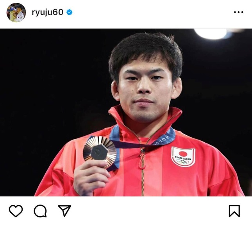Open the ryuju60 profile picture
Image resolution: width=252 pixels, height=226 pixels.
(x=16, y=13)
